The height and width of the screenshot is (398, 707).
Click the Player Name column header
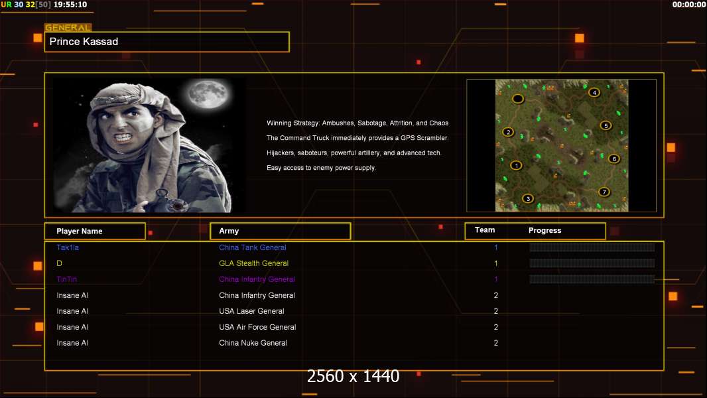(95, 232)
